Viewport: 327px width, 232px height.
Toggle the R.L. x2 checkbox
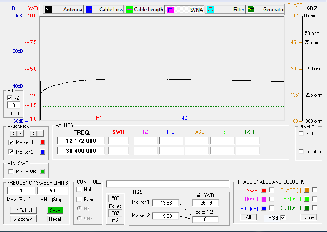click(10, 97)
